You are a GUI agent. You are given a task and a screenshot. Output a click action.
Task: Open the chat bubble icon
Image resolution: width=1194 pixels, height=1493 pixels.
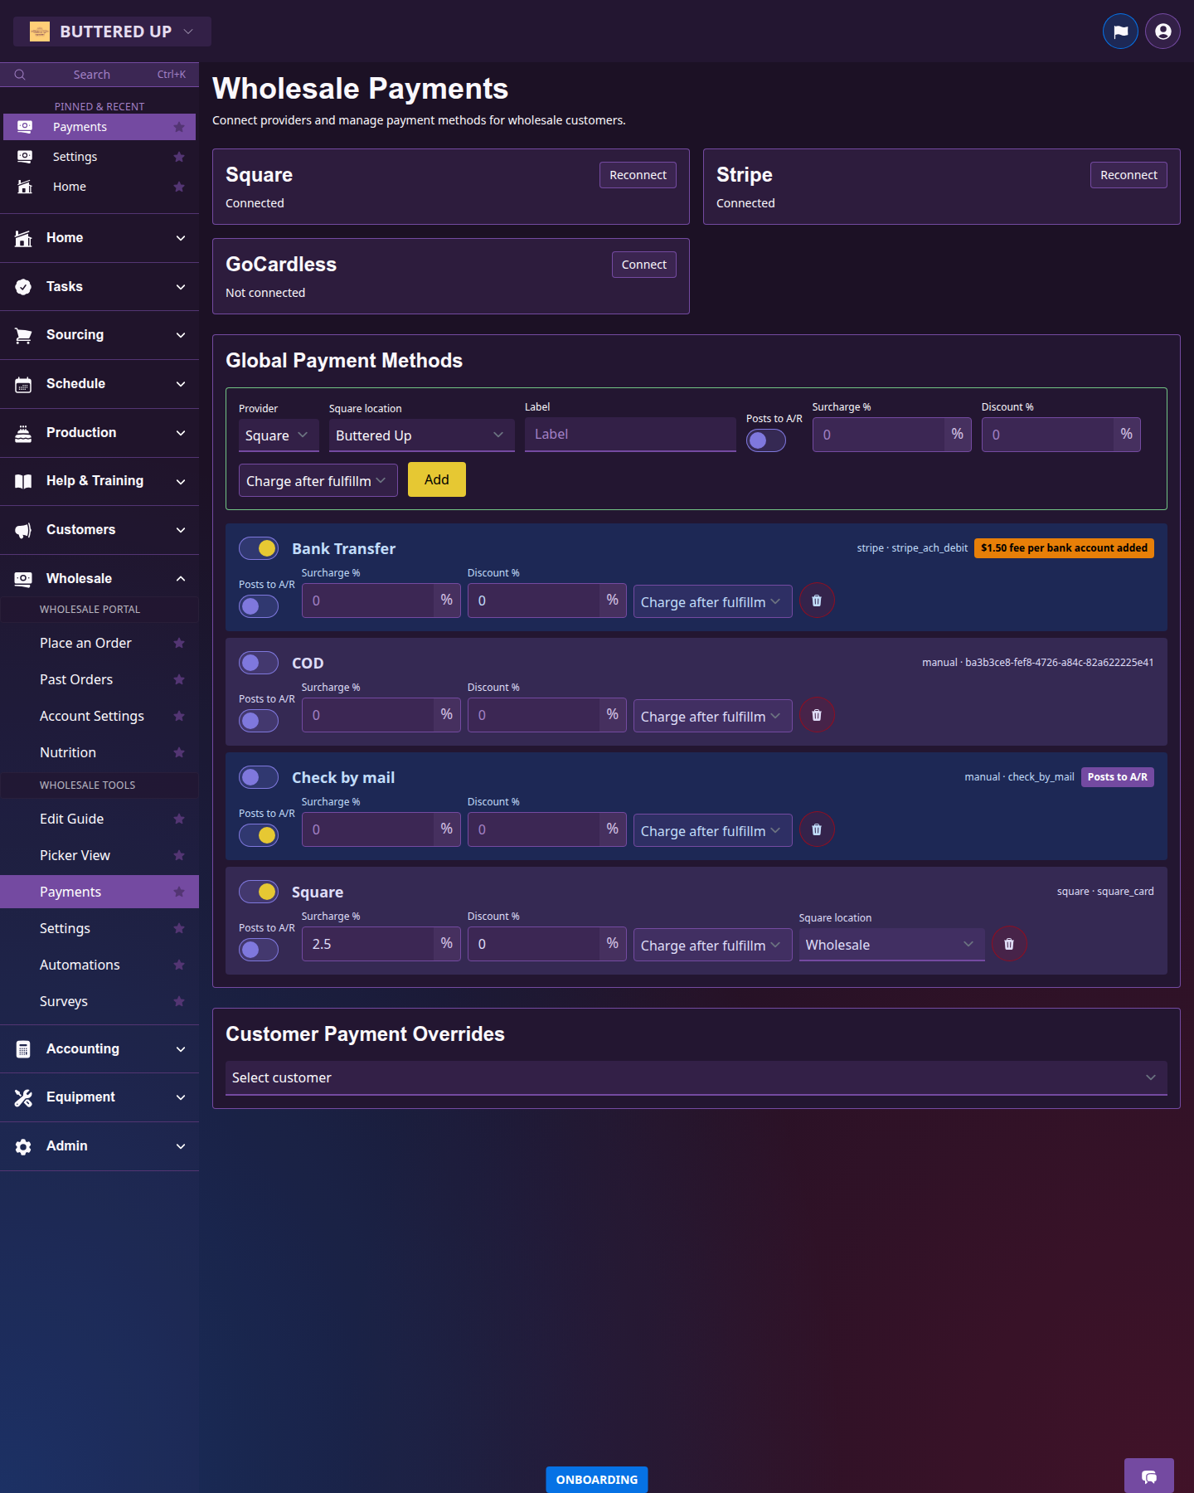click(x=1148, y=1476)
